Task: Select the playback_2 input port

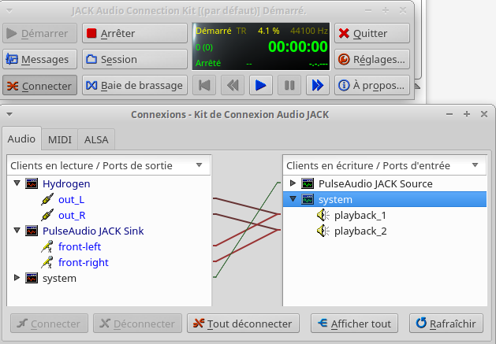Action: pyautogui.click(x=360, y=231)
